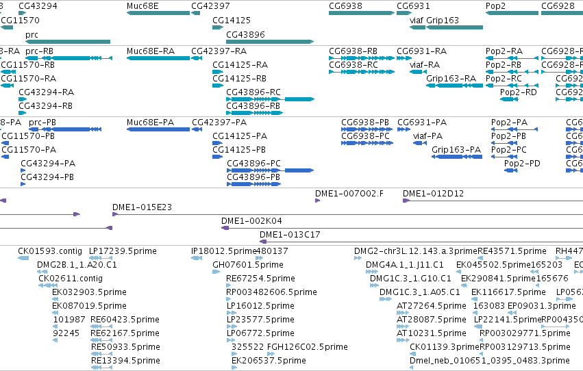Select transcript CG43896-RC
The height and width of the screenshot is (371, 583).
point(271,99)
